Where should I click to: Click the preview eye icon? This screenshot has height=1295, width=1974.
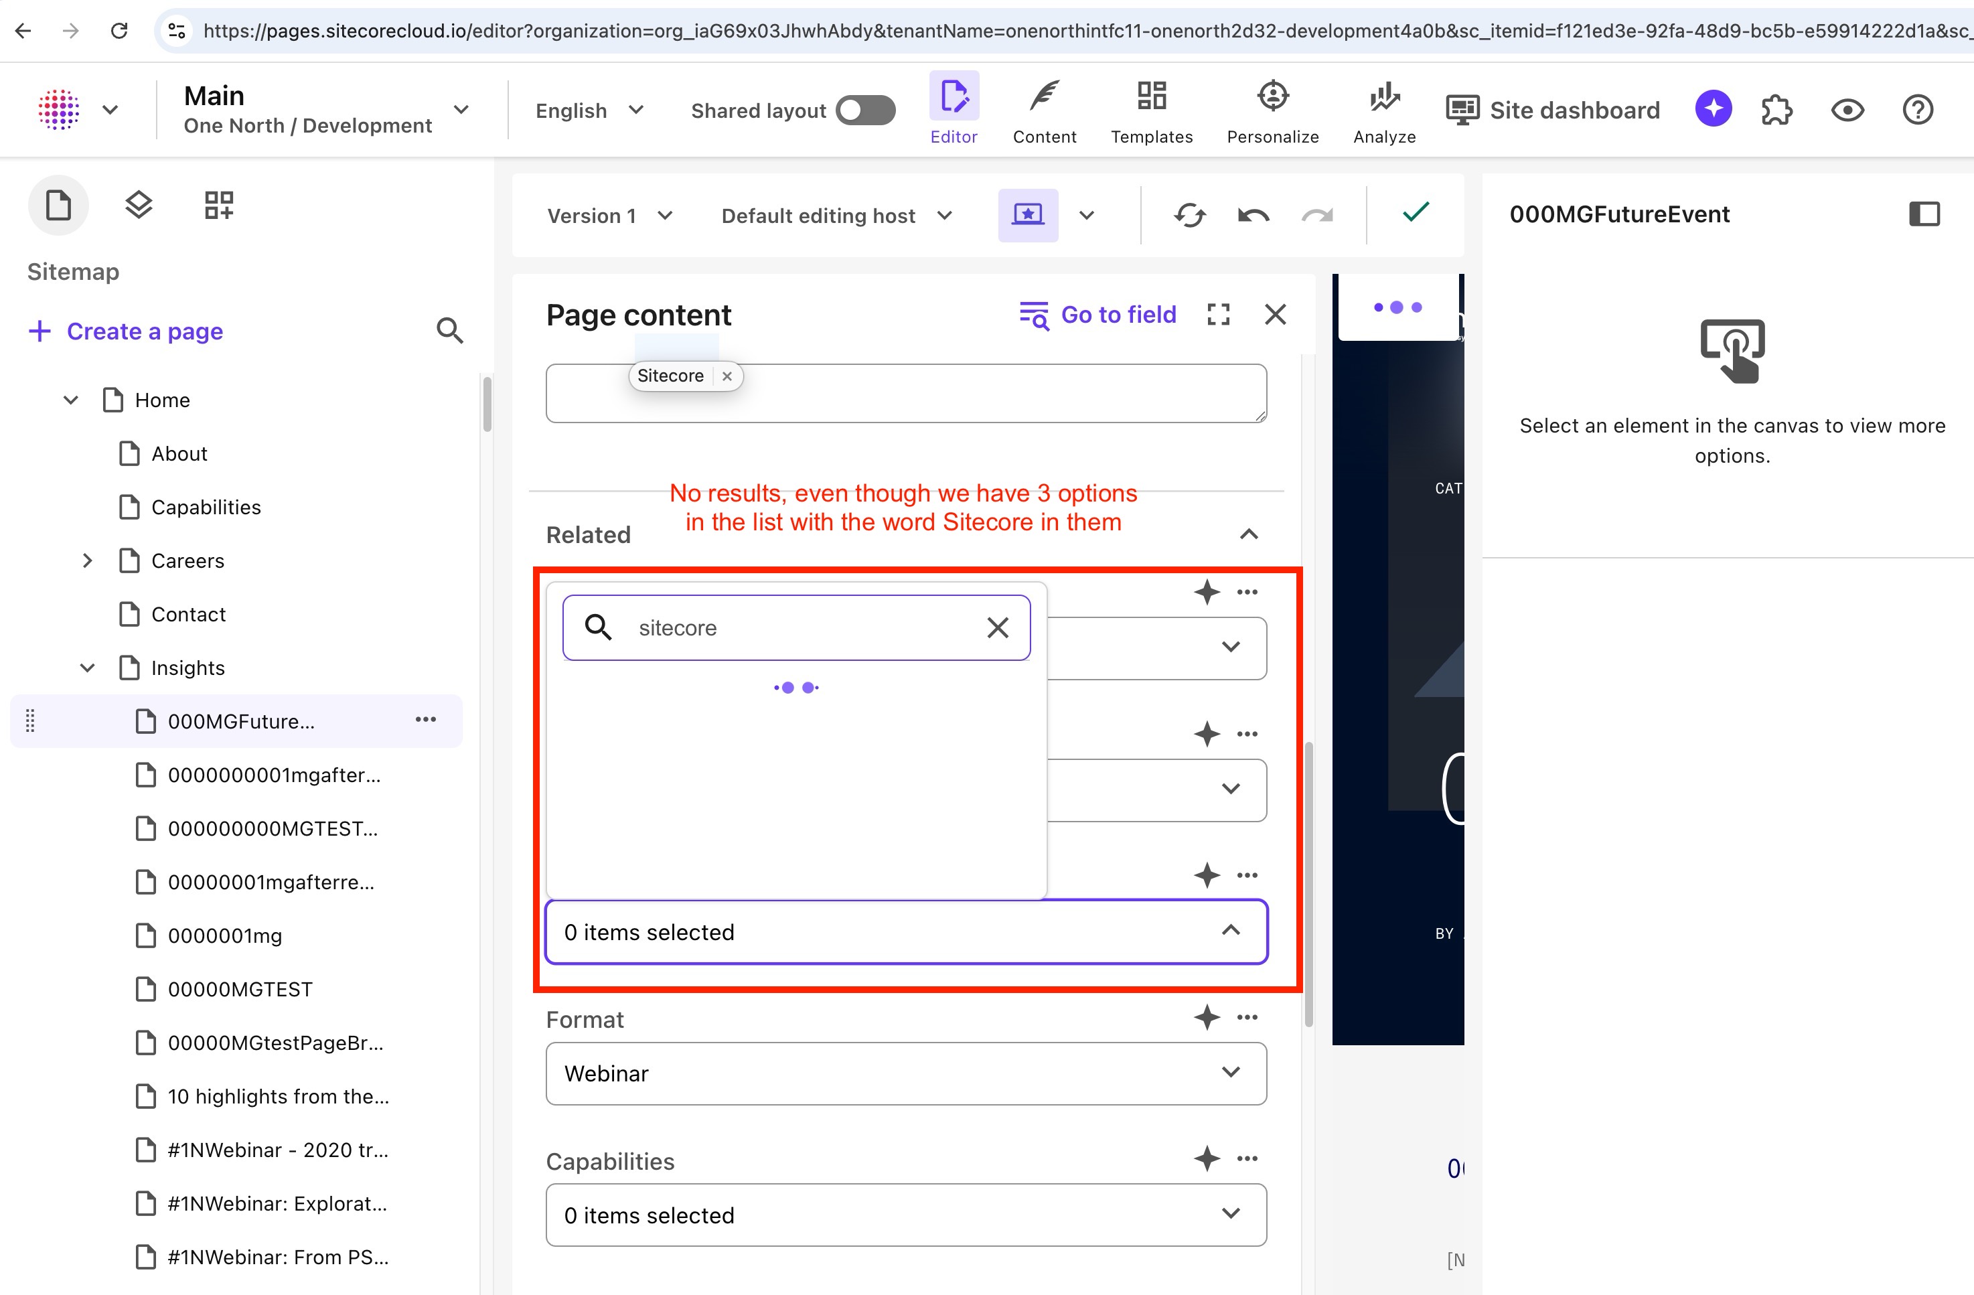1847,110
